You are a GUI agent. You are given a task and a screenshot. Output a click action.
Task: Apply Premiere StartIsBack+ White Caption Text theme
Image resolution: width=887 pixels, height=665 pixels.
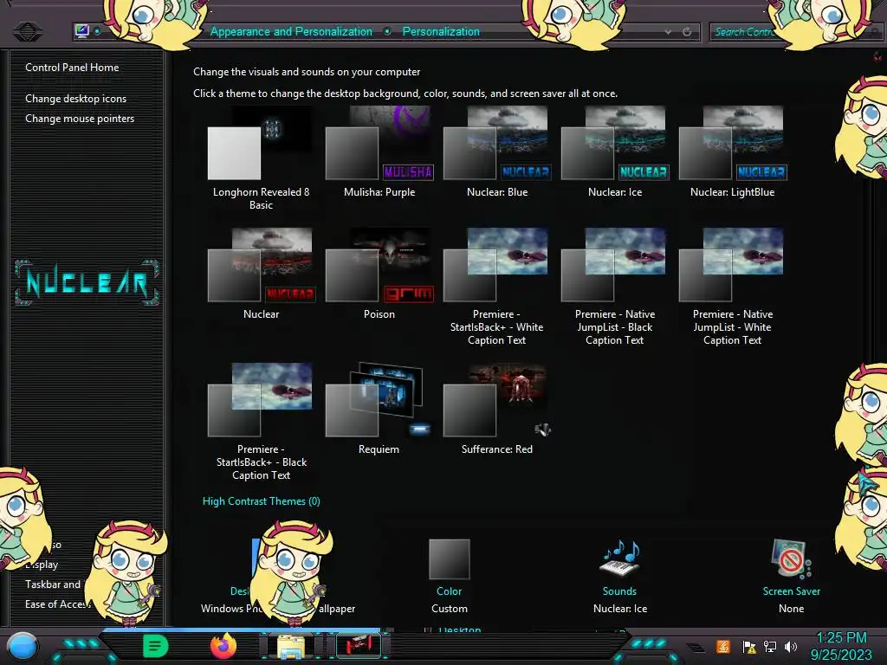pyautogui.click(x=496, y=287)
